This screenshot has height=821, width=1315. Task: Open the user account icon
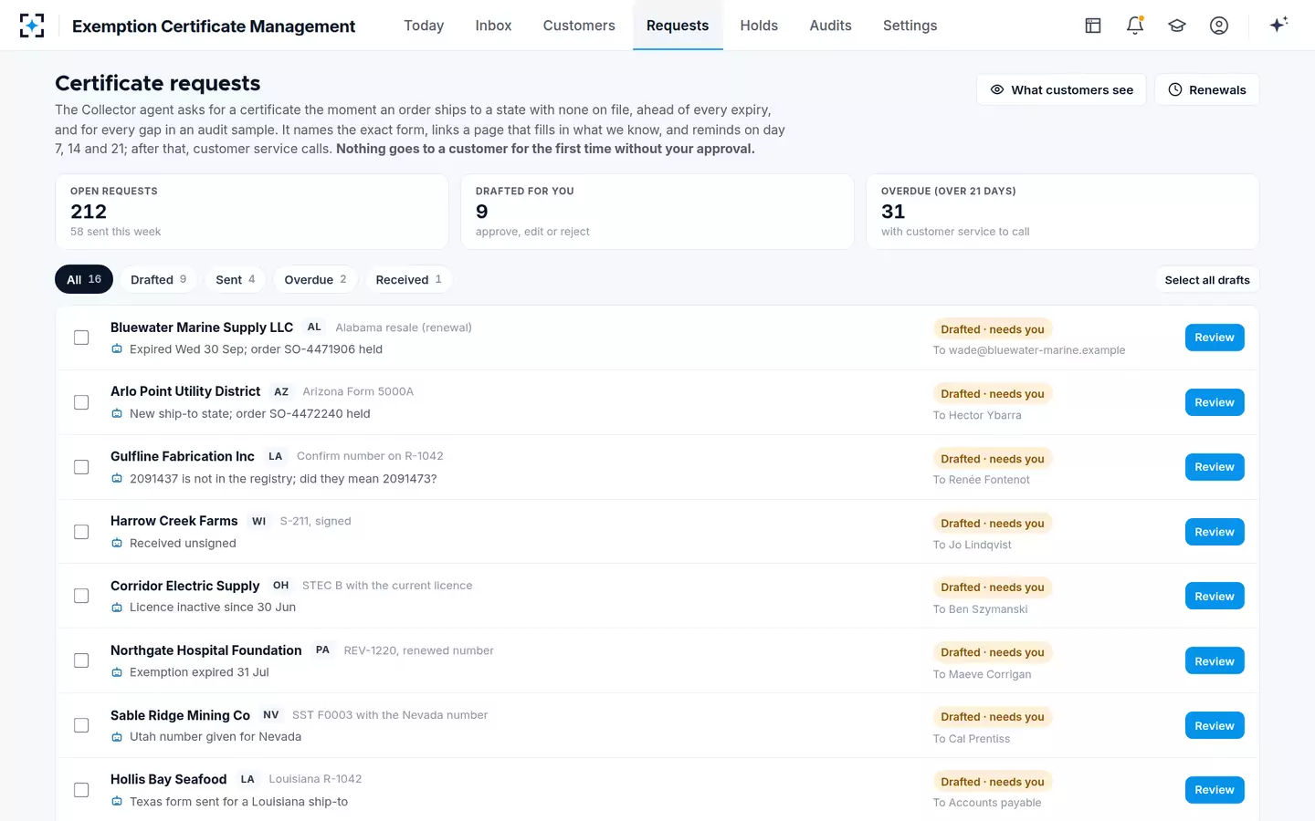pos(1219,26)
